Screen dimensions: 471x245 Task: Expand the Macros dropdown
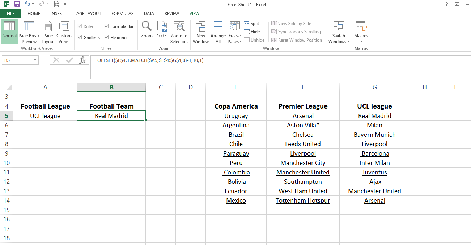tap(361, 32)
